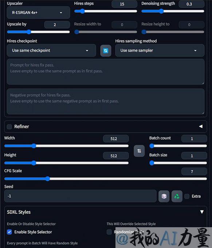Screen dimensions: 212x248
Task: Reuse last seed with the recycle icon
Action: (177, 196)
